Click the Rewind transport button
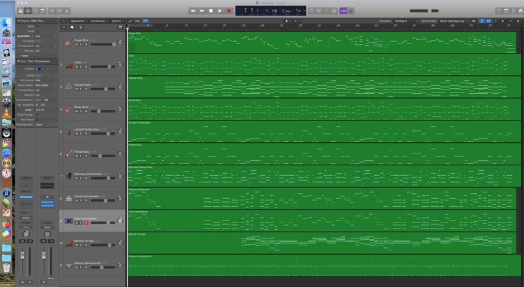This screenshot has width=524, height=287. [193, 11]
